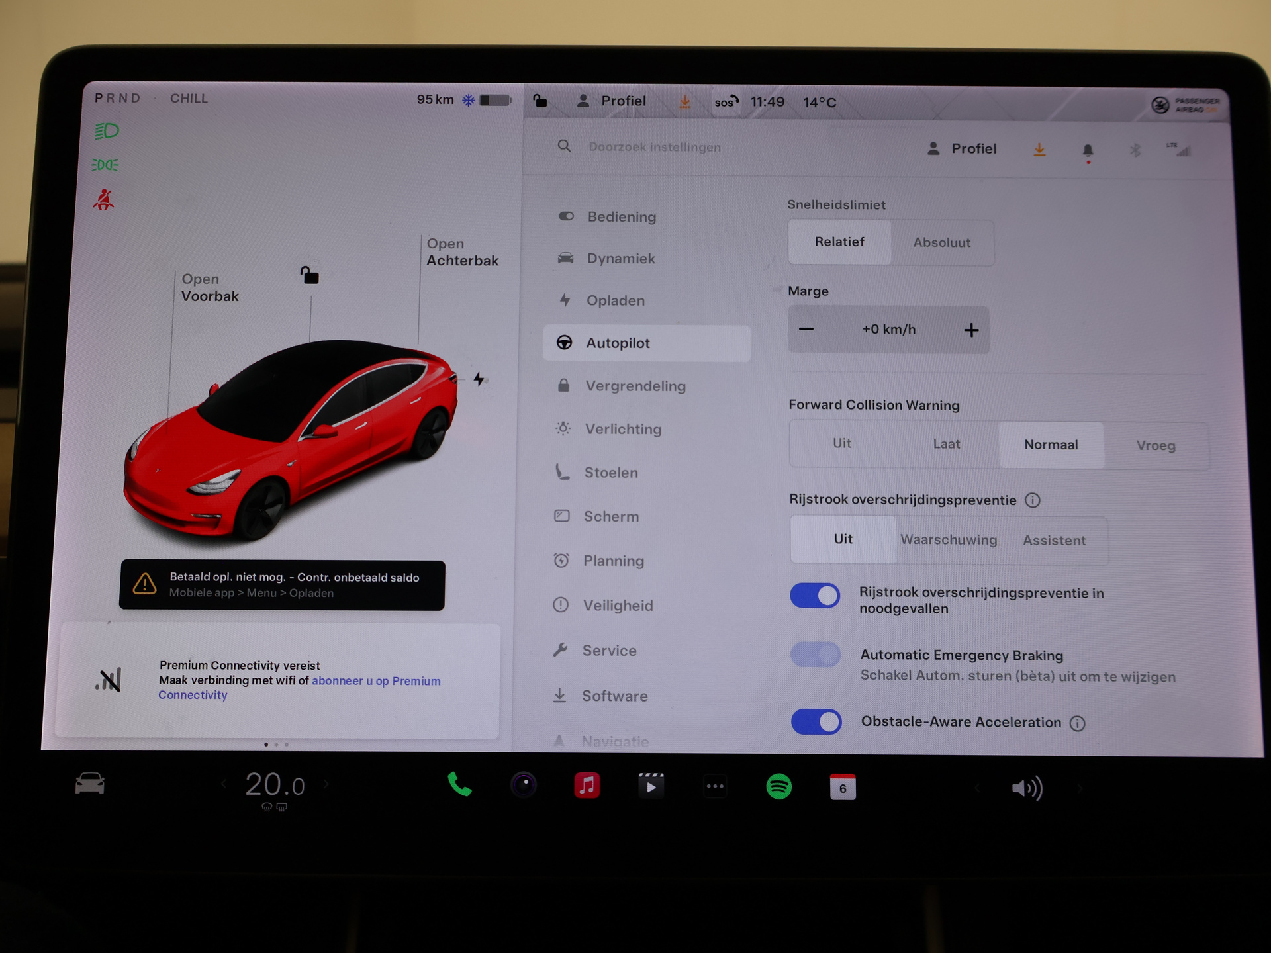Set lane departure prevention to Uit
This screenshot has width=1271, height=953.
point(843,539)
